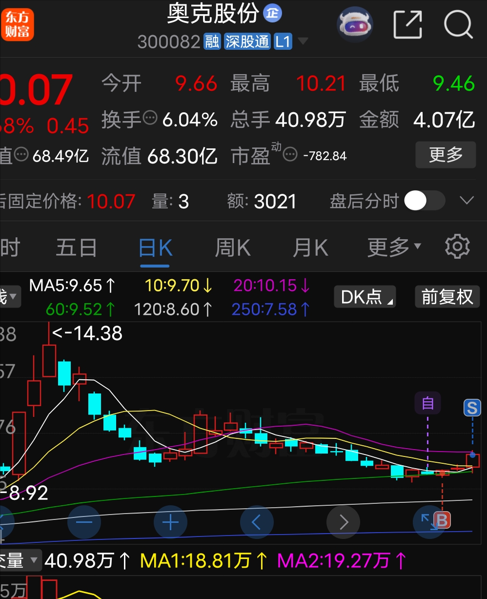Select the 日K tab
487x599 pixels.
click(x=155, y=248)
